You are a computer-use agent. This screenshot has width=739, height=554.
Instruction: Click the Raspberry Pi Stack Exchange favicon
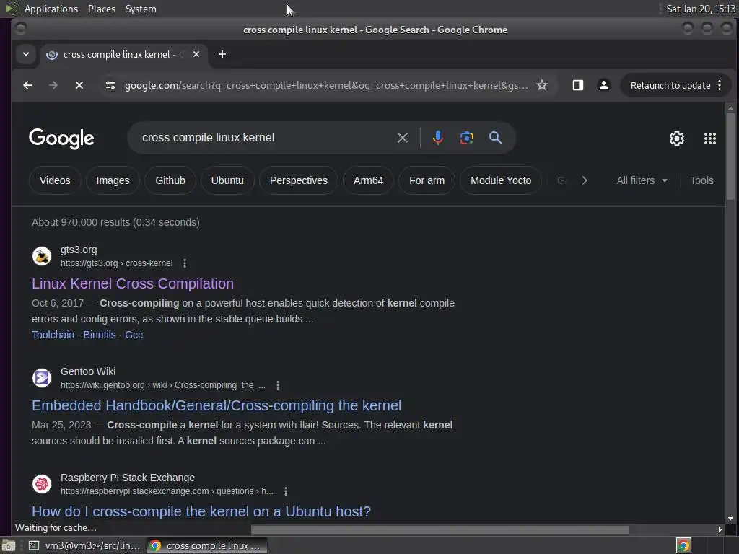coord(41,484)
